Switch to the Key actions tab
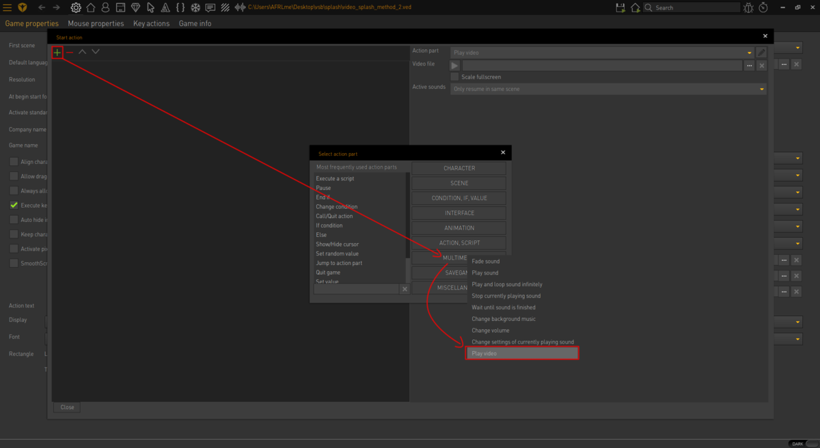This screenshot has height=448, width=820. click(151, 23)
